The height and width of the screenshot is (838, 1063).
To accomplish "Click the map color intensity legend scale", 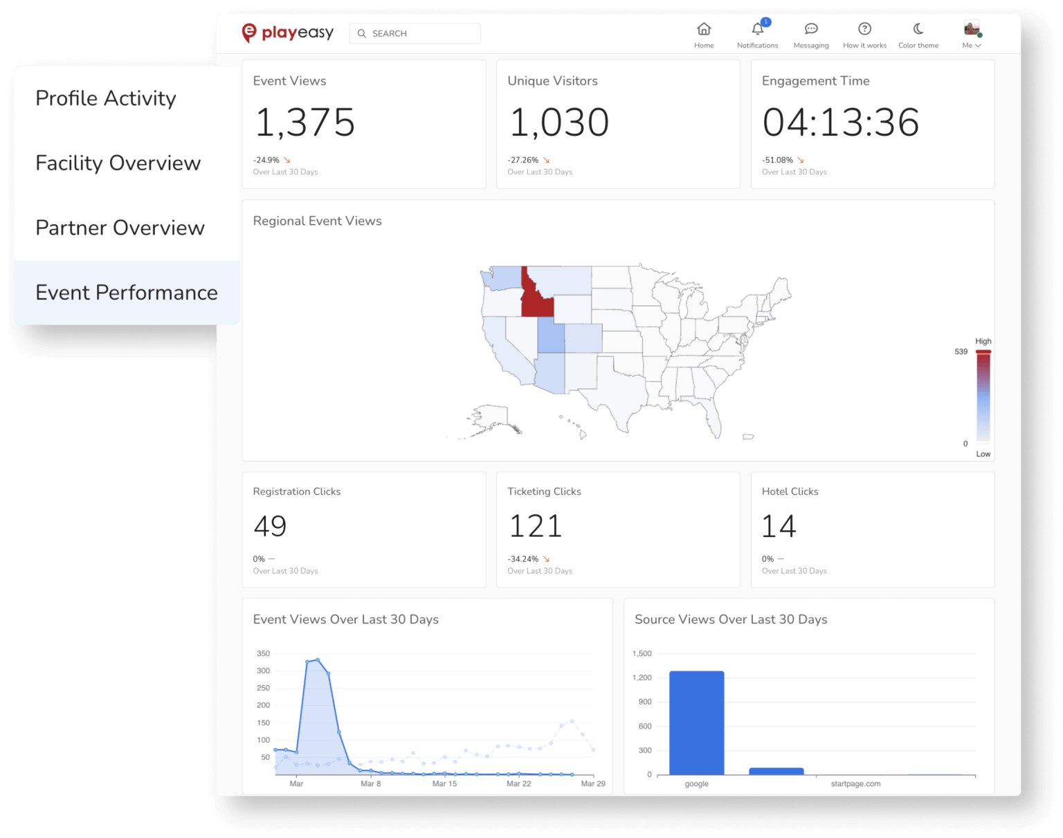I will point(982,396).
